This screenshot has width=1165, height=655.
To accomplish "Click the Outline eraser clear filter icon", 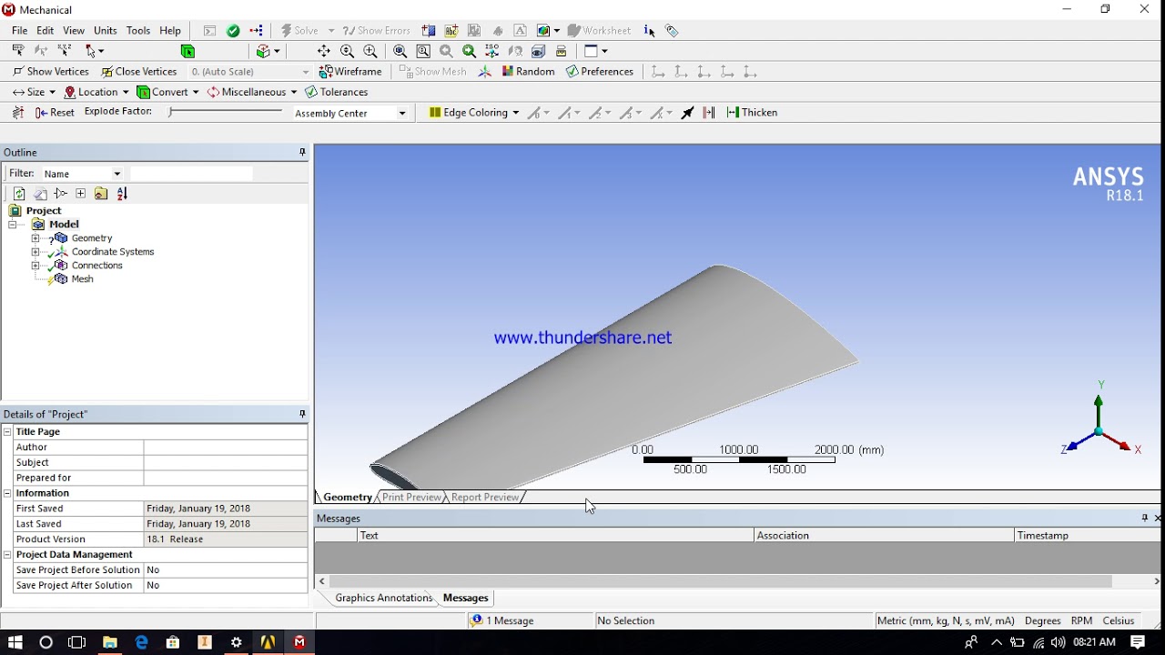I will pos(40,193).
